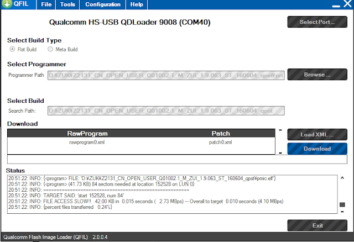Click the status log scrollbar thumb
This screenshot has height=242, width=354.
point(342,204)
